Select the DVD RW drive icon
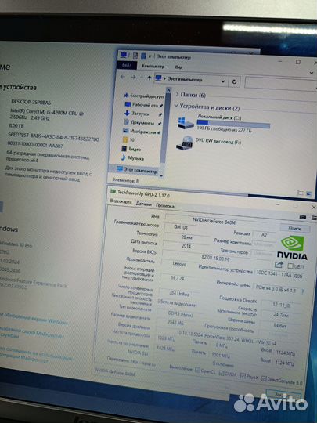 coord(185,143)
